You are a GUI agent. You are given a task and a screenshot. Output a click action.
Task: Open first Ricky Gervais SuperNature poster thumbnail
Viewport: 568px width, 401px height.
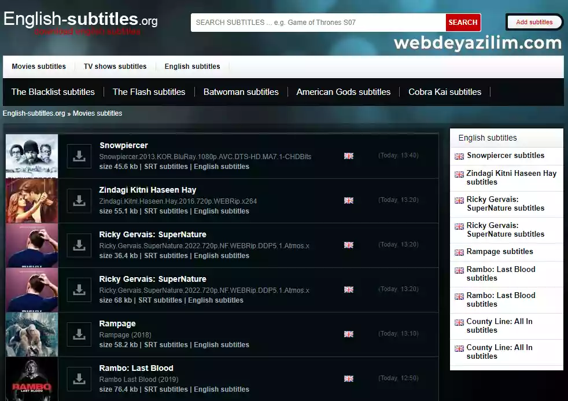[x=32, y=245]
